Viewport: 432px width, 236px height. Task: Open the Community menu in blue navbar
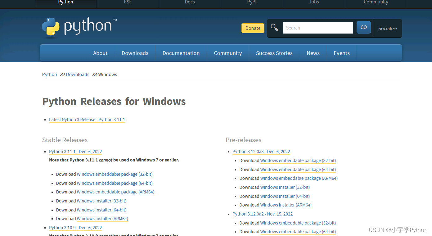tap(228, 53)
